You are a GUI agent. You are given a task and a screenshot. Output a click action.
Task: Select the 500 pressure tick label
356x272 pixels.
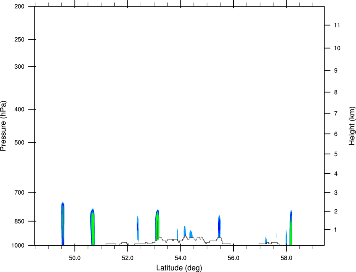pos(19,142)
